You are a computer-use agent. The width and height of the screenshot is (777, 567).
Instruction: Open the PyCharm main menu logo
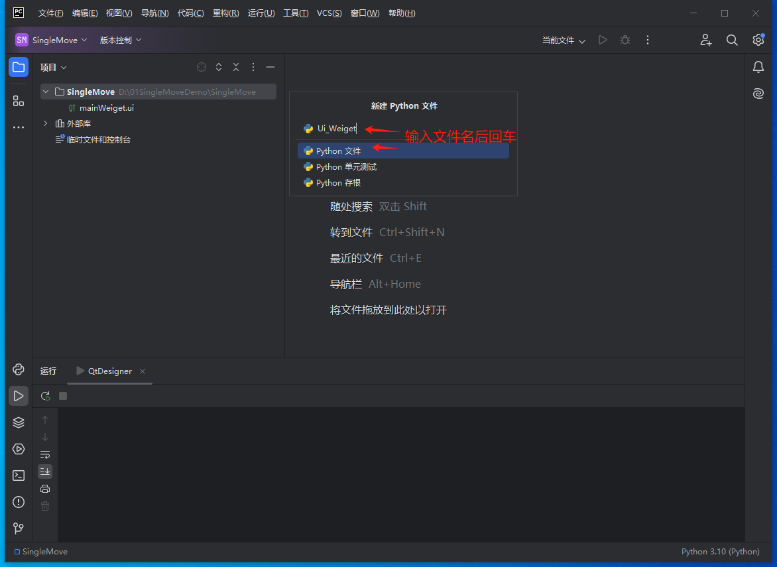19,13
